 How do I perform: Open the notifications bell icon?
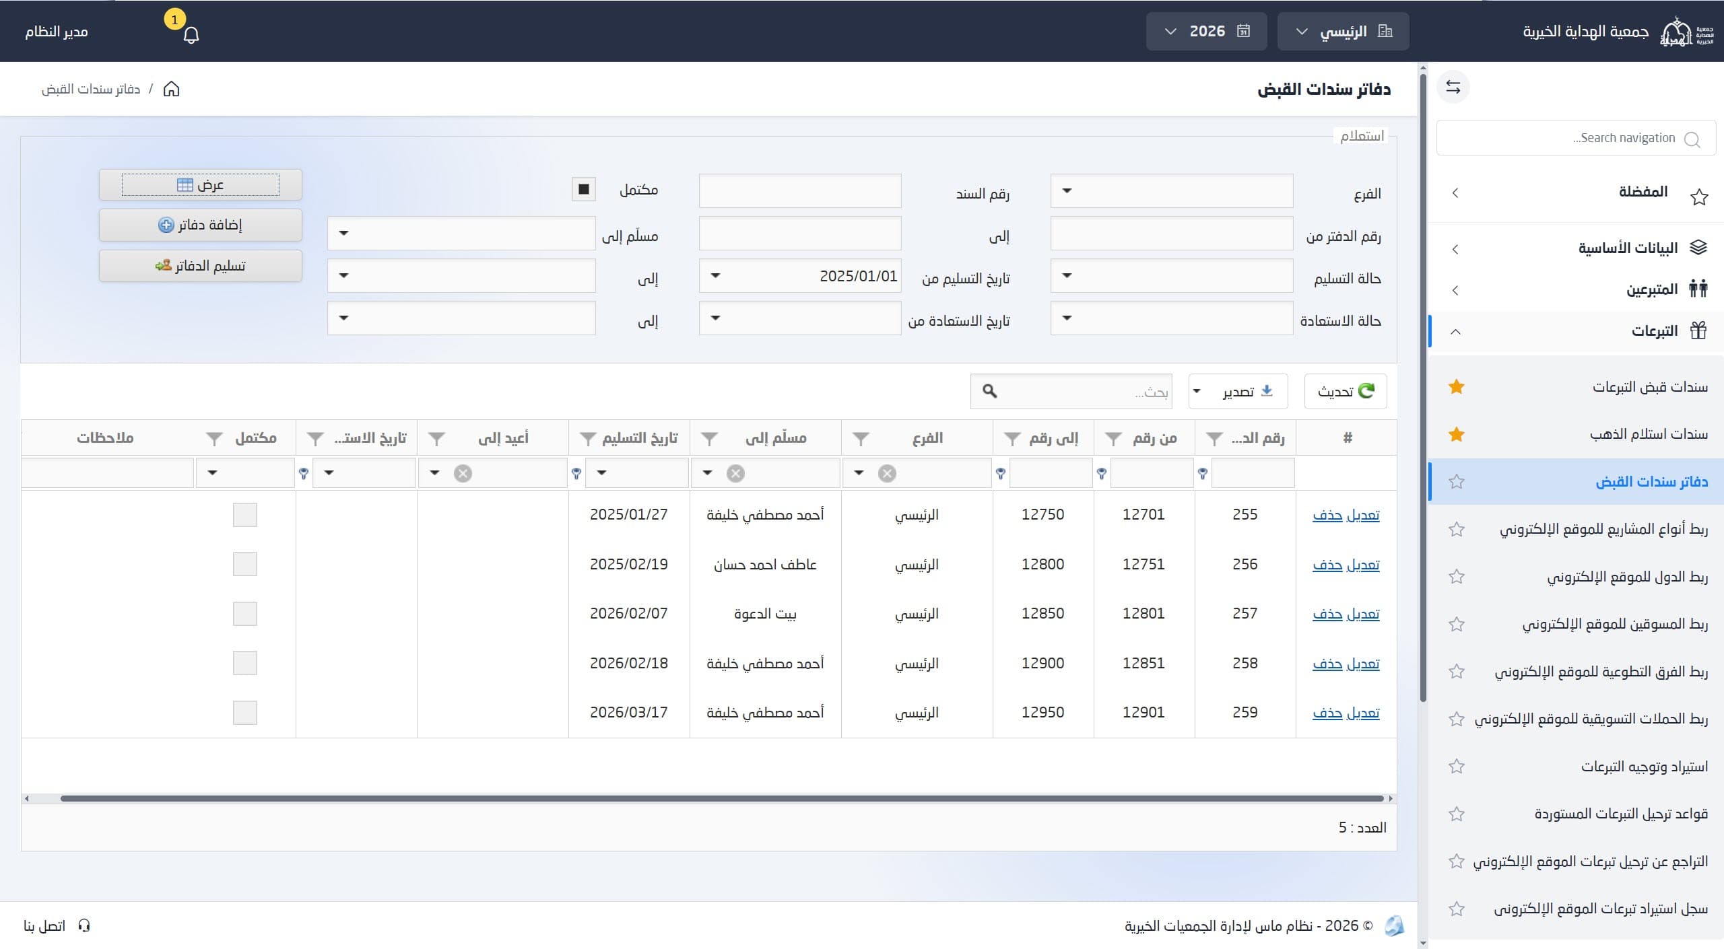191,35
